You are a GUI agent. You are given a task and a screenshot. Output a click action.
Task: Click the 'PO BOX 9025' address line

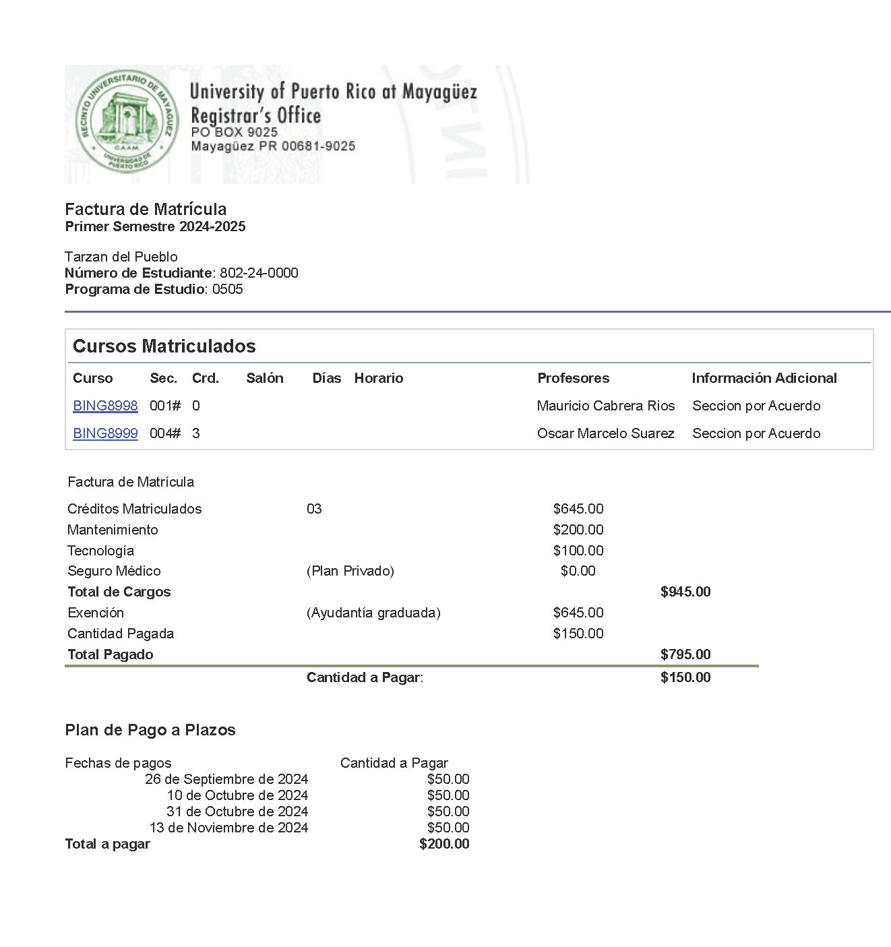tap(234, 132)
